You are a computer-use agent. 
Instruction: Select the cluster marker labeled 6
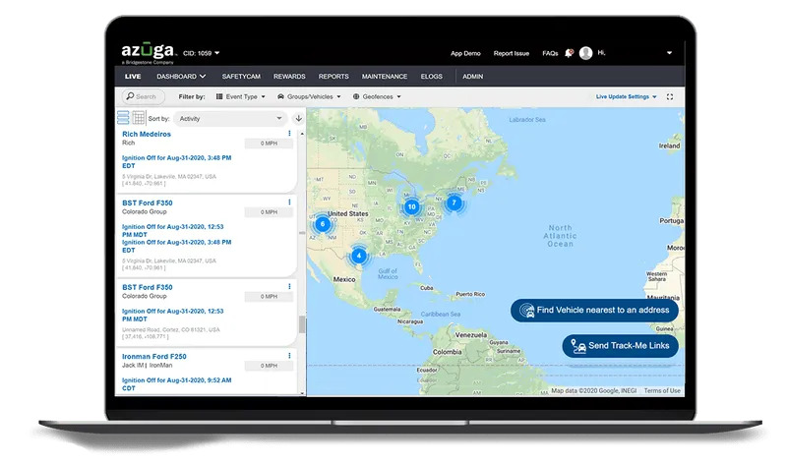[x=322, y=224]
